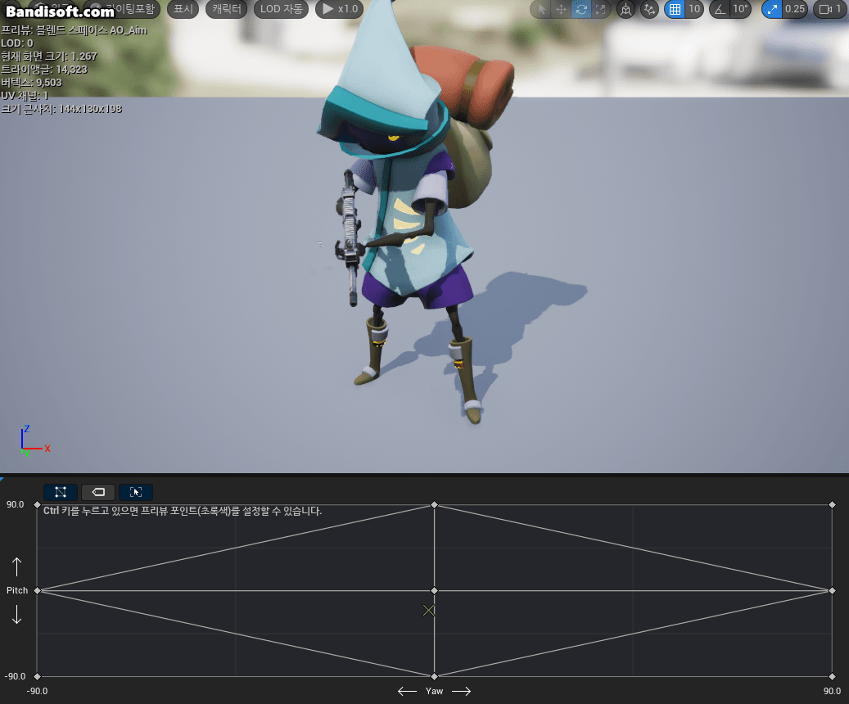Open playback speed x1.0 menu
Screen dimensions: 849x704
(x=340, y=9)
